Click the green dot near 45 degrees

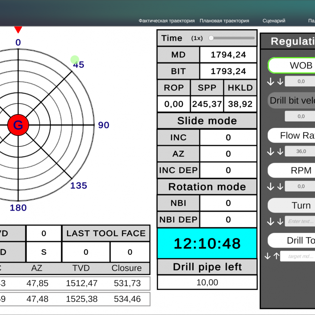74,59
